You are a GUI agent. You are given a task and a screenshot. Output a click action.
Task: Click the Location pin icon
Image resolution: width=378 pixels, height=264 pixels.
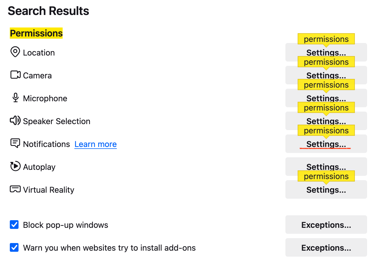point(15,52)
